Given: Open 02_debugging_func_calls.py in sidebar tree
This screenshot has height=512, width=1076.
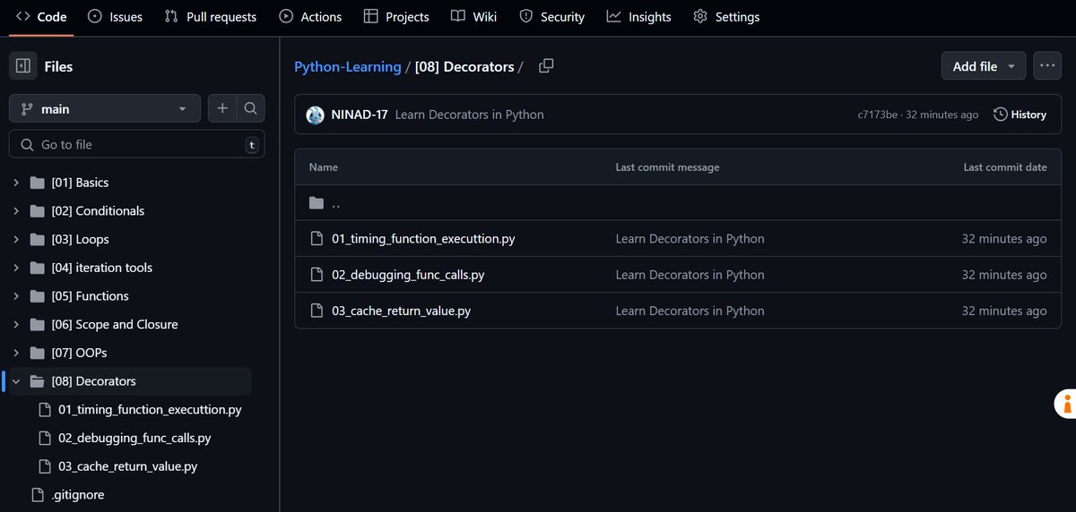Looking at the screenshot, I should pyautogui.click(x=134, y=439).
